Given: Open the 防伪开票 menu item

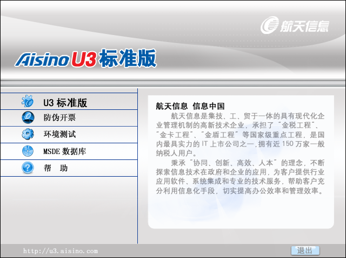Looking at the screenshot, I should coord(59,117).
